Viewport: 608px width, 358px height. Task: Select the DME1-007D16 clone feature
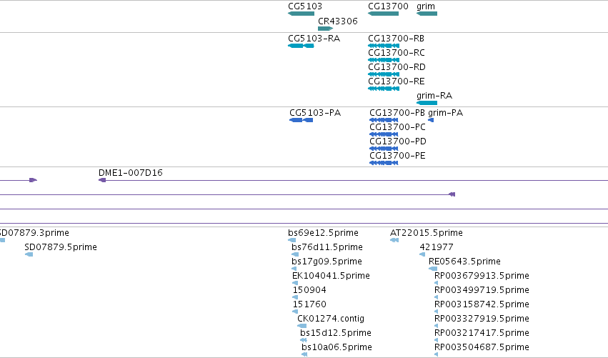point(353,180)
